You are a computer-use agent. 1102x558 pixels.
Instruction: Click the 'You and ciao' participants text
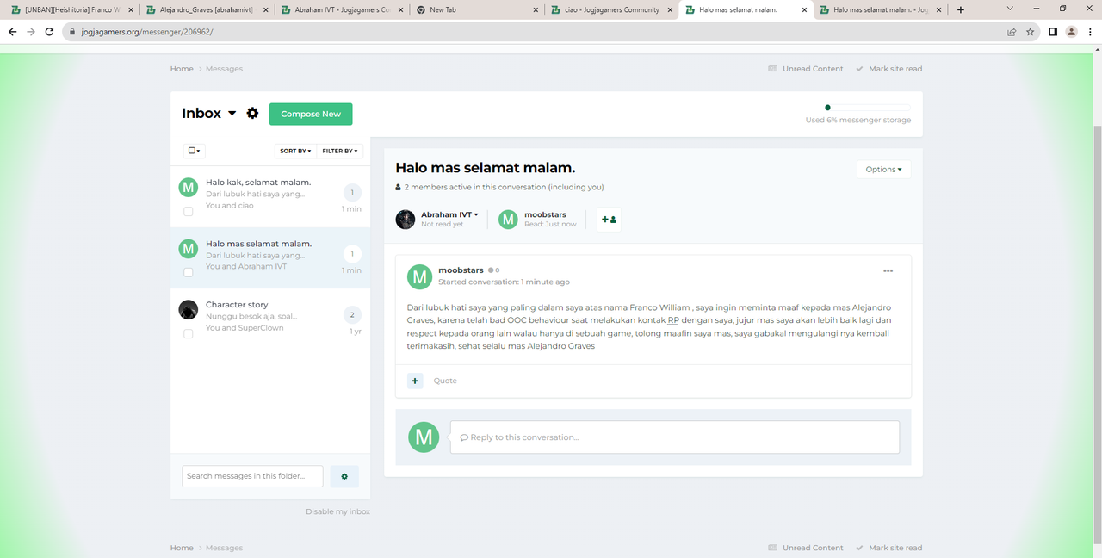229,206
